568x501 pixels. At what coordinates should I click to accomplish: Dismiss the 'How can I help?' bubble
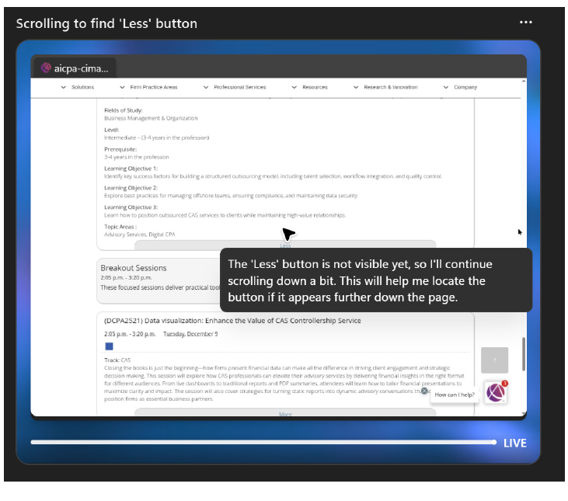(x=424, y=391)
